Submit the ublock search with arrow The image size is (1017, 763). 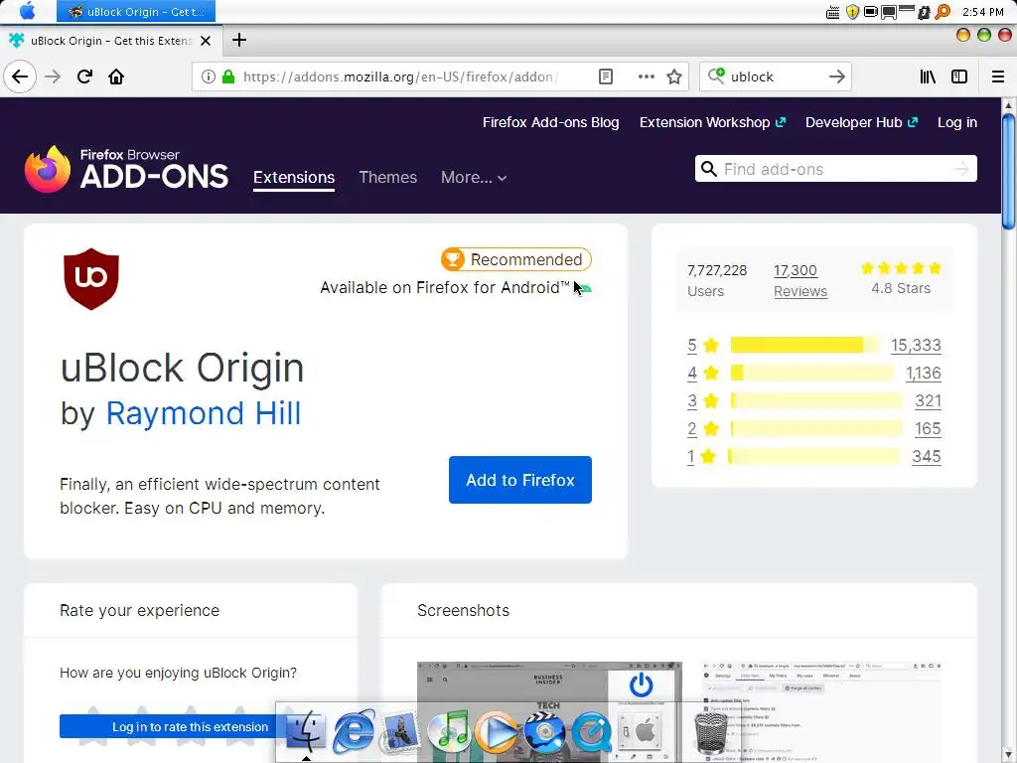pyautogui.click(x=836, y=76)
